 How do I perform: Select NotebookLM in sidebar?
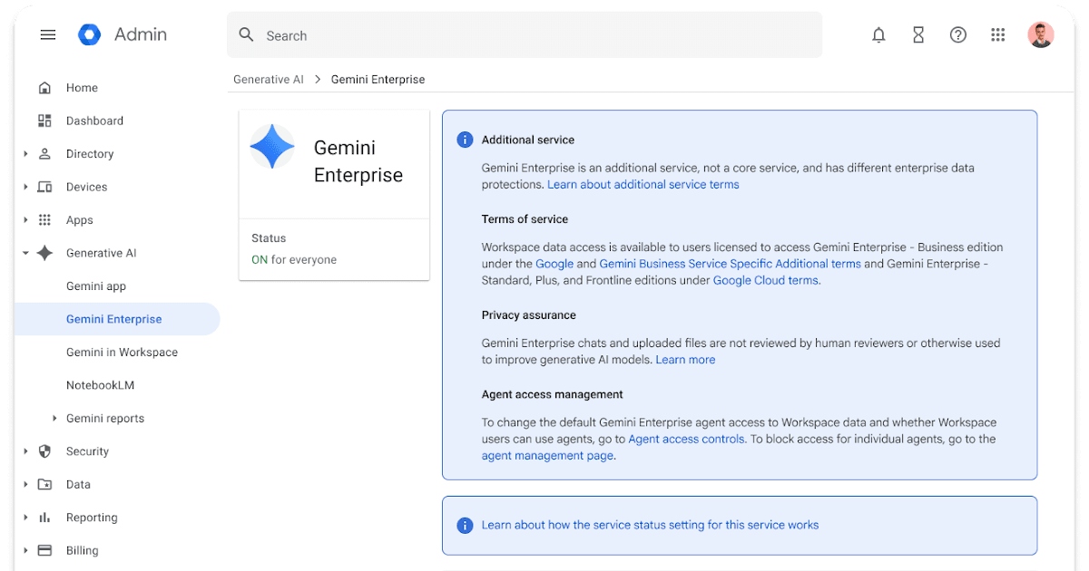tap(100, 385)
